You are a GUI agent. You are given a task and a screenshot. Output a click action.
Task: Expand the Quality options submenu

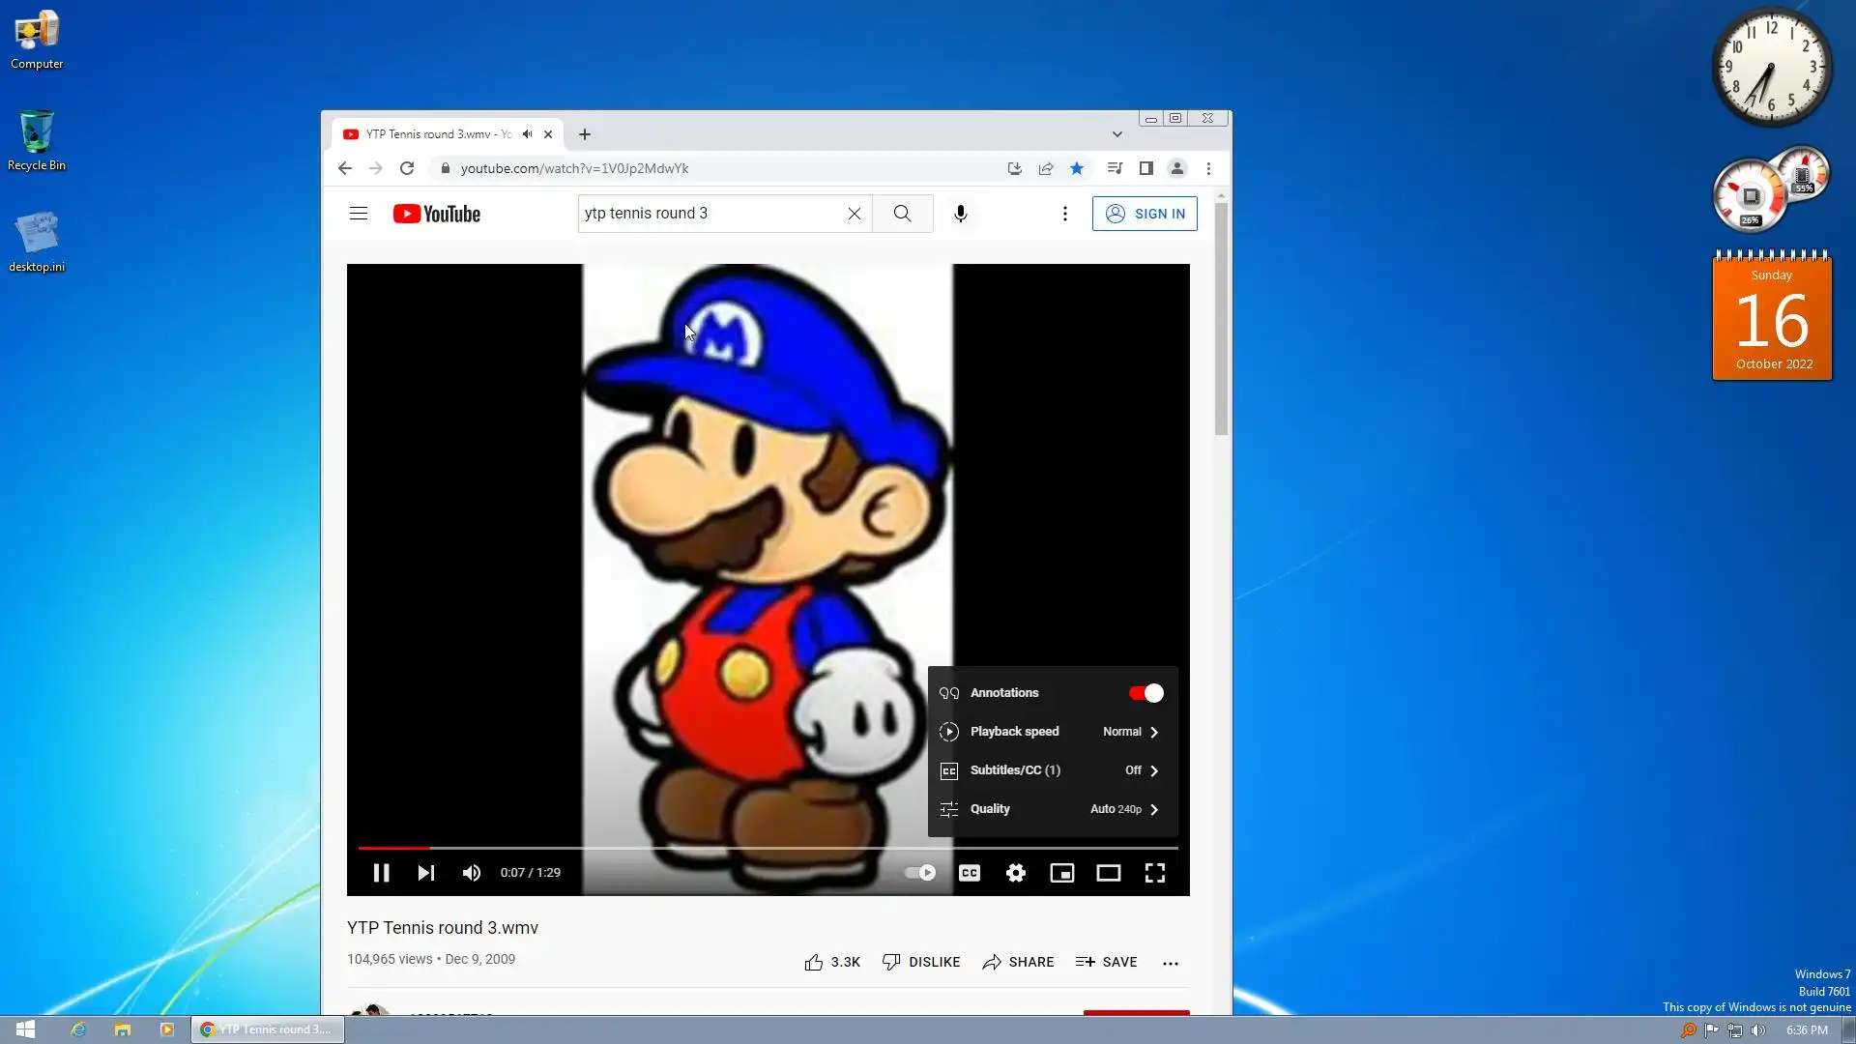(1052, 809)
